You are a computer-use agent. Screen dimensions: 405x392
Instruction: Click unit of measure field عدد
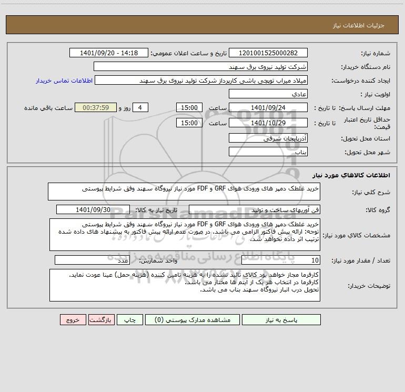92,260
